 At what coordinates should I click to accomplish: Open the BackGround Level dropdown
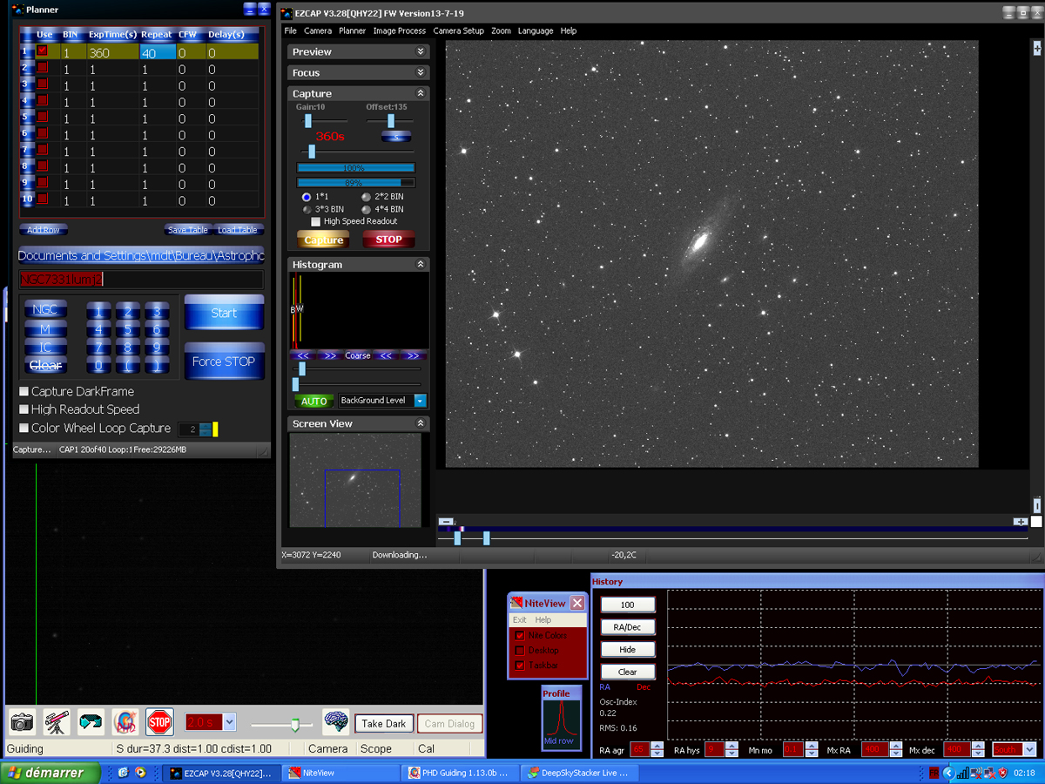pos(420,401)
